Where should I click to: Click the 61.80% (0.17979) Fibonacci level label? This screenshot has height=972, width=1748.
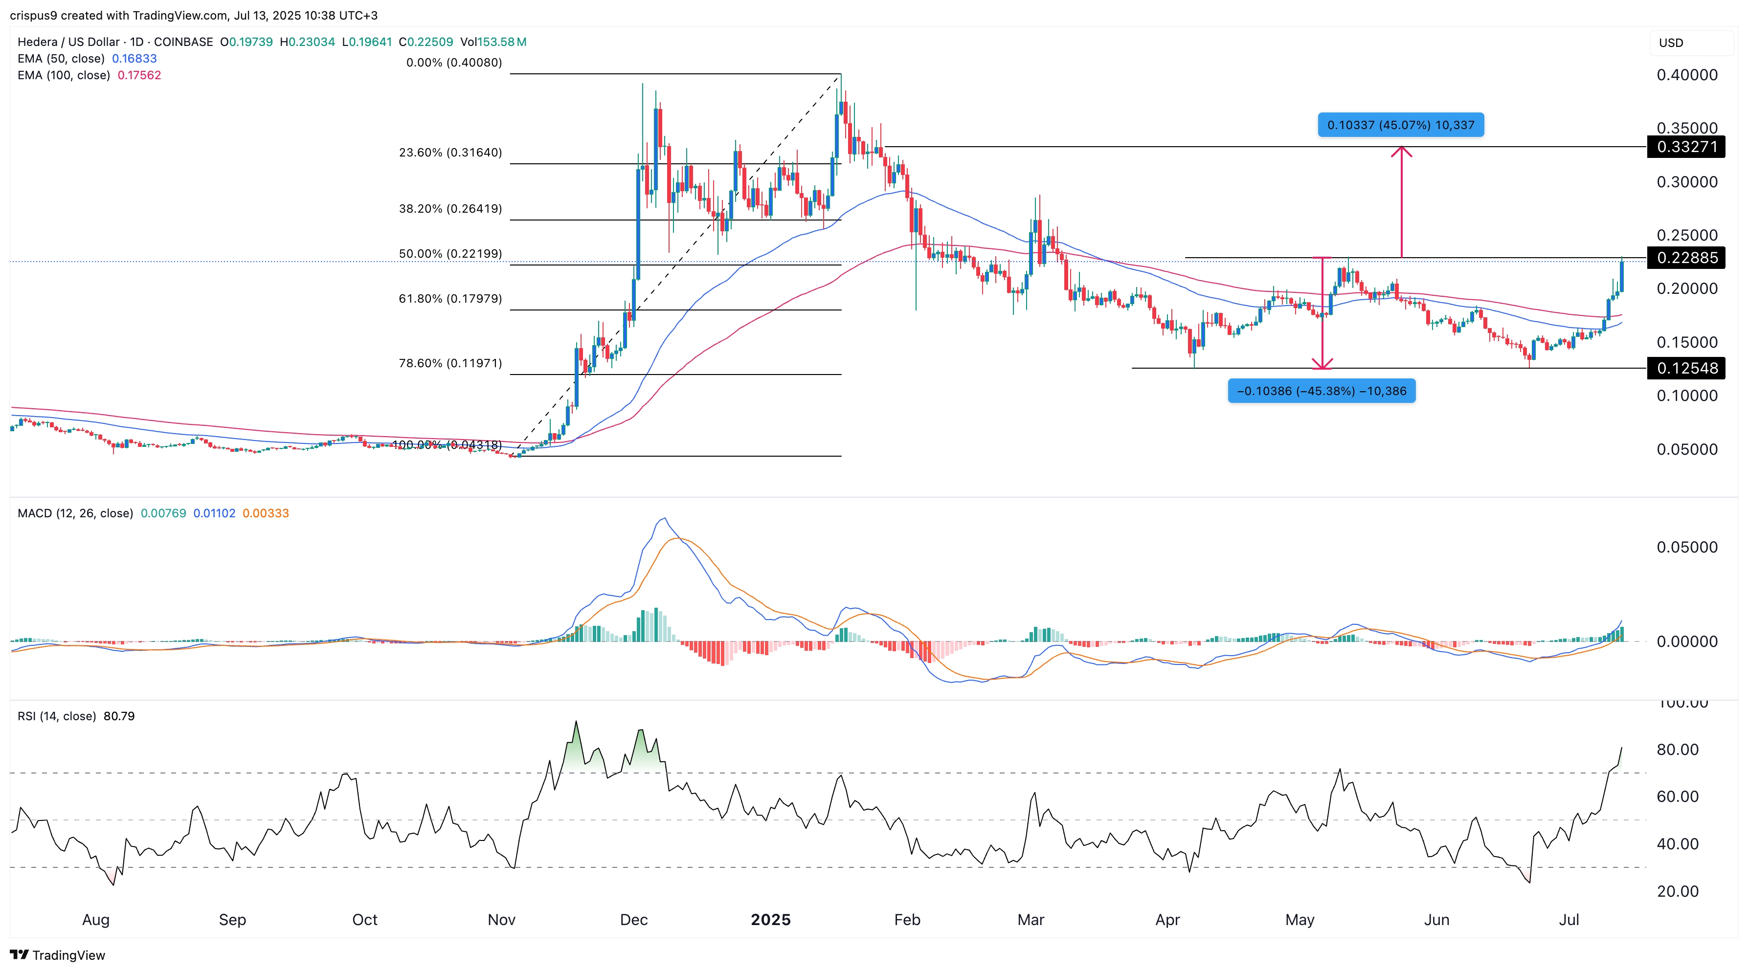point(450,298)
